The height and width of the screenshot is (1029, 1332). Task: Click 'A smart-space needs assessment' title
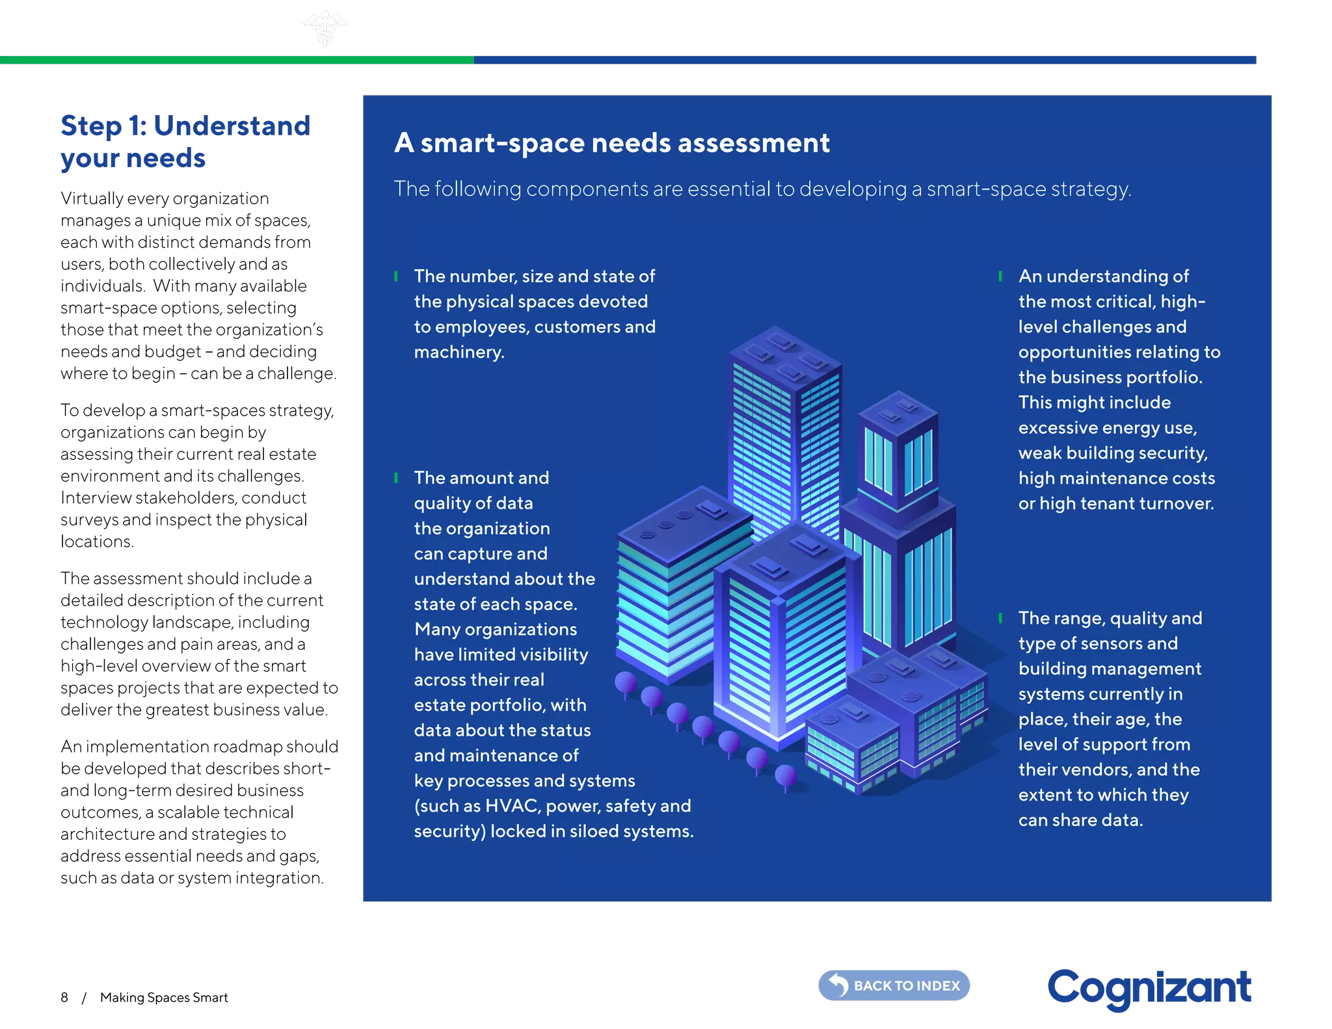(611, 143)
